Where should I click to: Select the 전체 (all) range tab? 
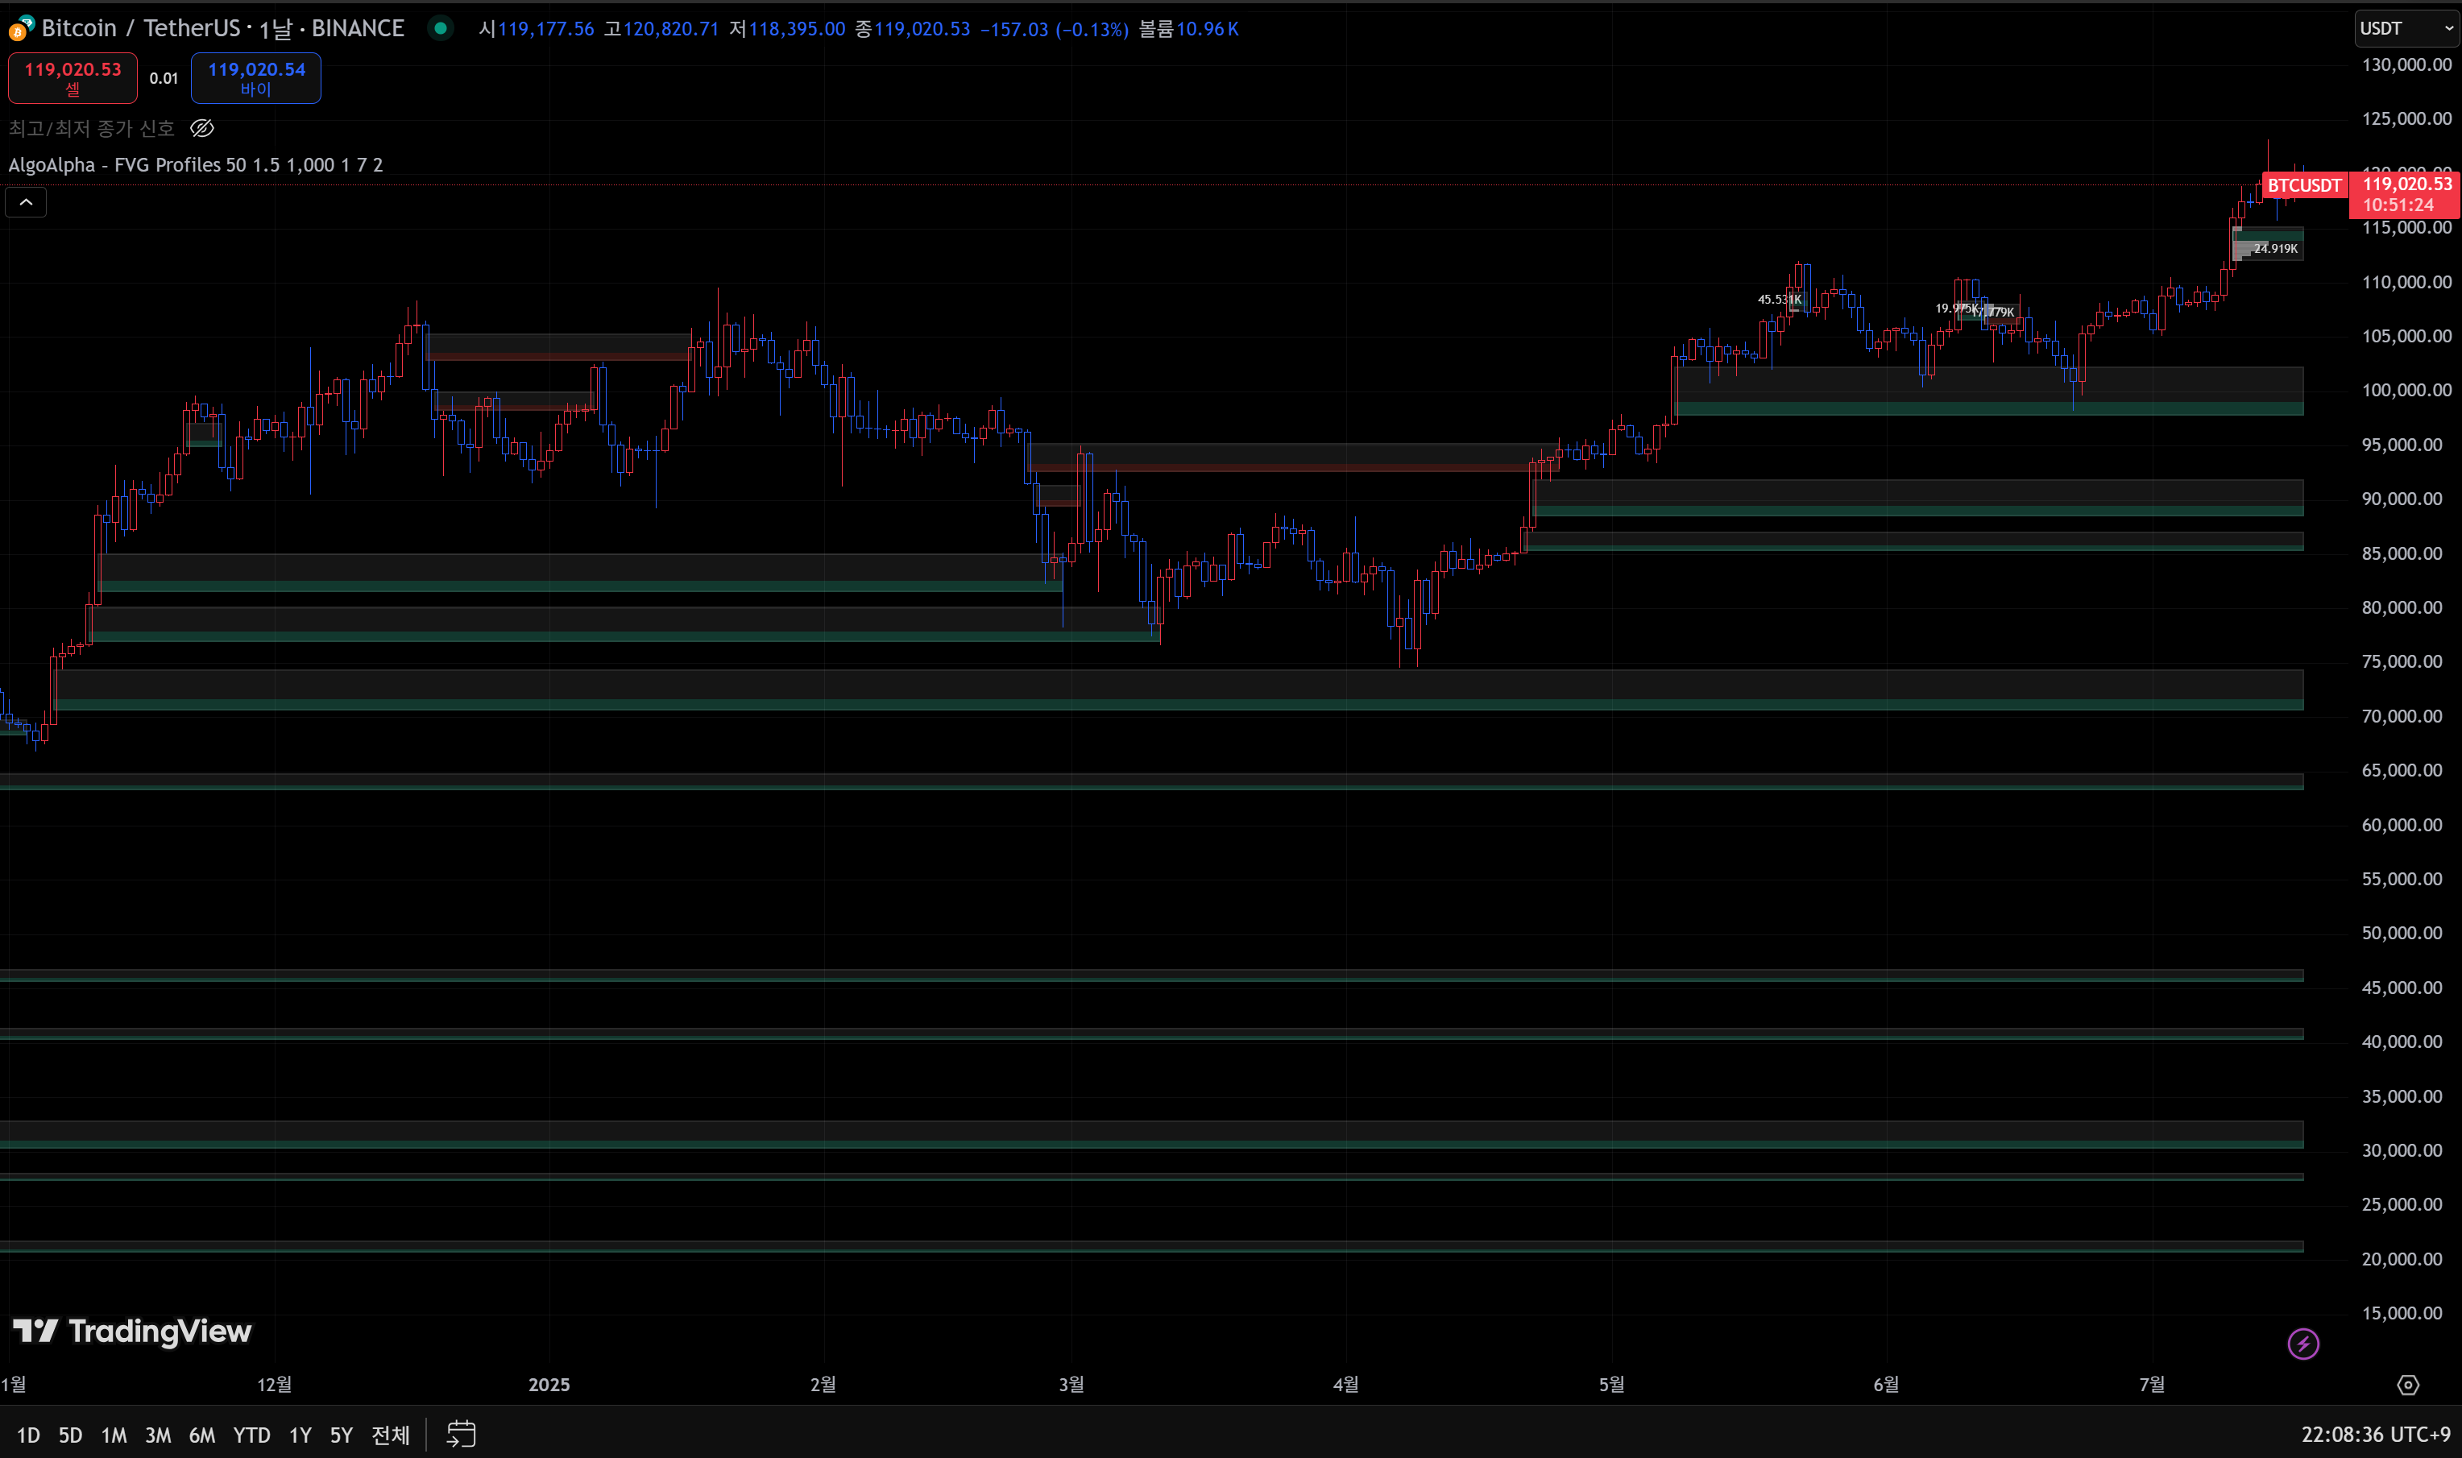point(390,1435)
